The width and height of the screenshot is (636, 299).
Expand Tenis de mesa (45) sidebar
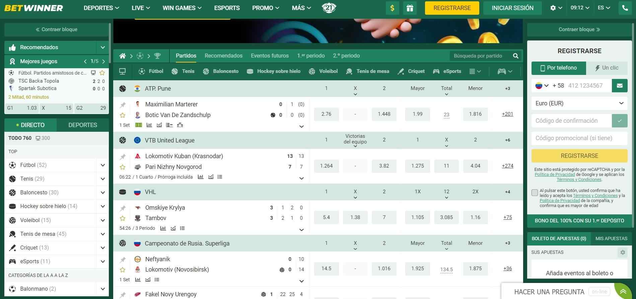pyautogui.click(x=103, y=234)
